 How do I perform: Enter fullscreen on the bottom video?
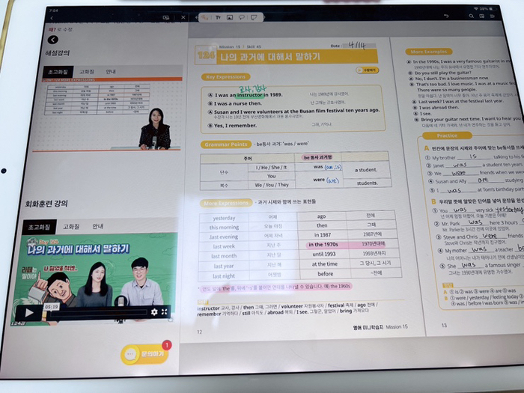pos(165,312)
